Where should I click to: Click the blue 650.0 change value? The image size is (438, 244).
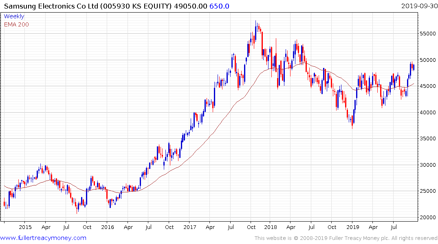[219, 6]
